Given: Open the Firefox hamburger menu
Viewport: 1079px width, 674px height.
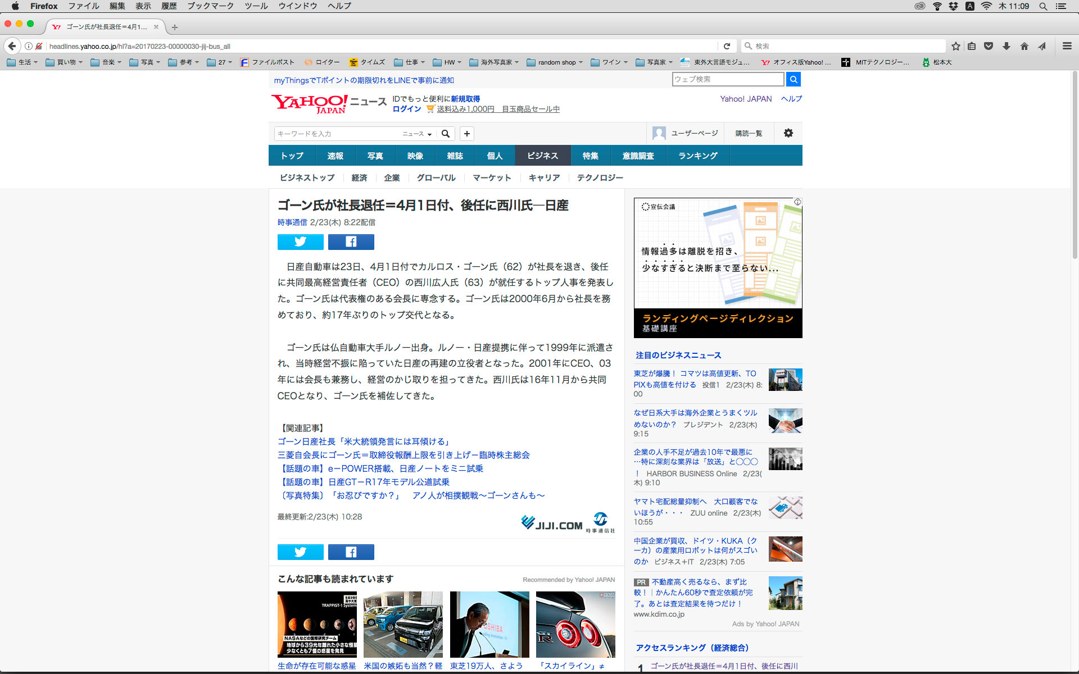Looking at the screenshot, I should pos(1067,46).
